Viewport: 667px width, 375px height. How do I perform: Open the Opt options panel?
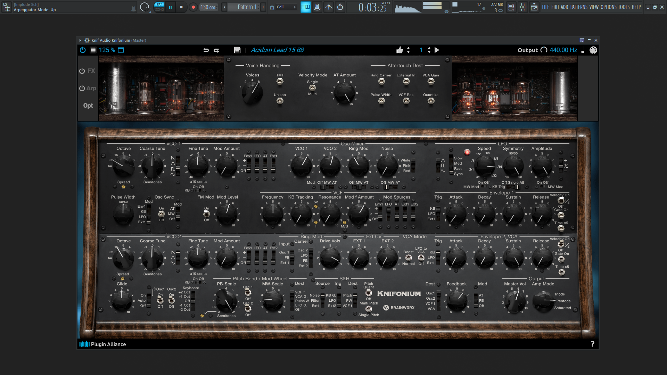pyautogui.click(x=88, y=106)
